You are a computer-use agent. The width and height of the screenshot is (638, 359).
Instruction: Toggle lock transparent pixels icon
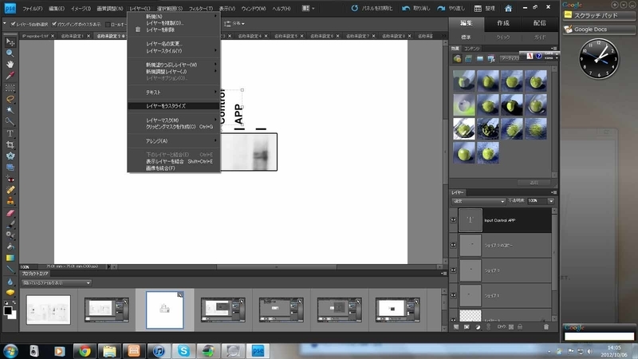click(511, 327)
